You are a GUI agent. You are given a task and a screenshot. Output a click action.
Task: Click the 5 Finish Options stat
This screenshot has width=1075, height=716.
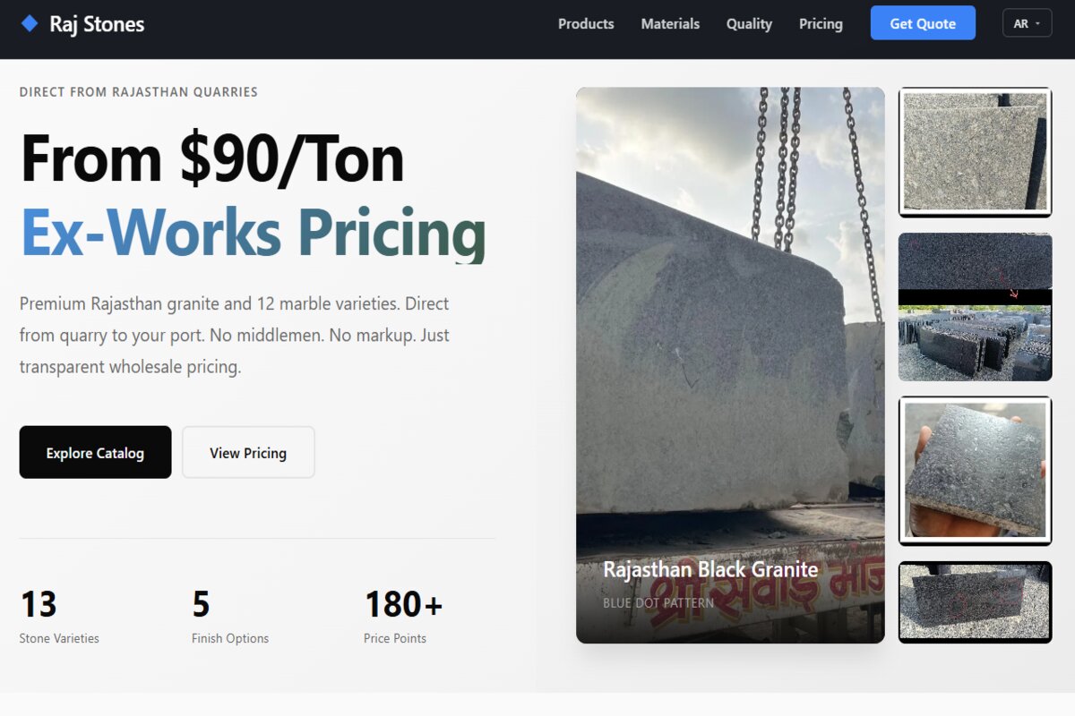point(229,616)
